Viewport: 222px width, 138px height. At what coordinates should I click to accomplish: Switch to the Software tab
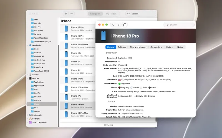122,47
